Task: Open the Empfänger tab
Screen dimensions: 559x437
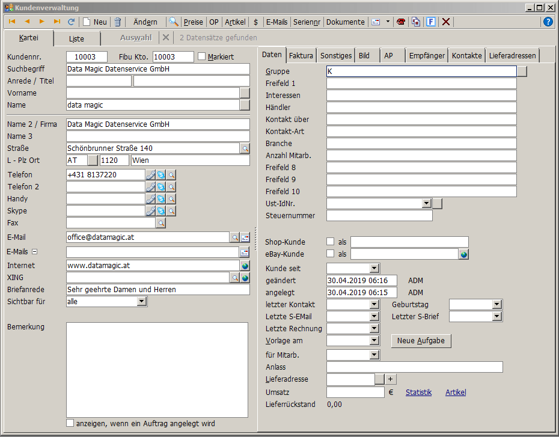Action: [427, 56]
